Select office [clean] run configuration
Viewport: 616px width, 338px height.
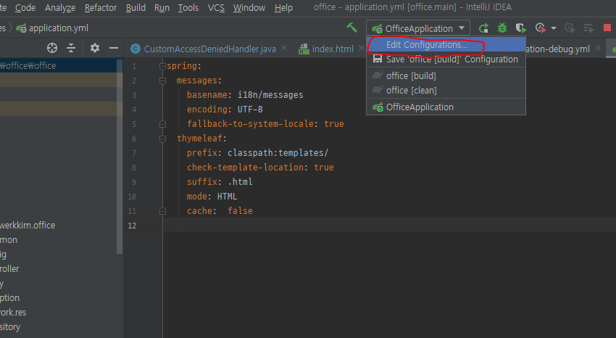point(446,91)
